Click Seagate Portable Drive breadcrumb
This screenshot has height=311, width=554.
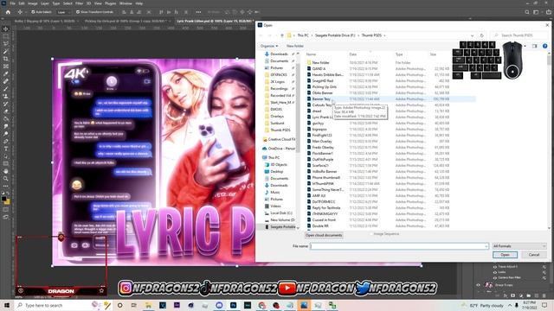(335, 35)
